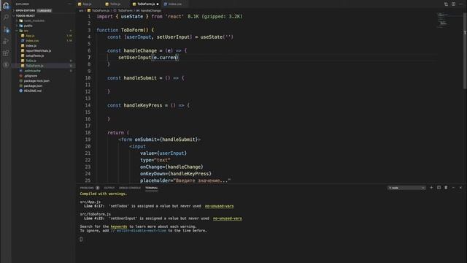
Task: Click the code minimap preview
Action: (441, 20)
